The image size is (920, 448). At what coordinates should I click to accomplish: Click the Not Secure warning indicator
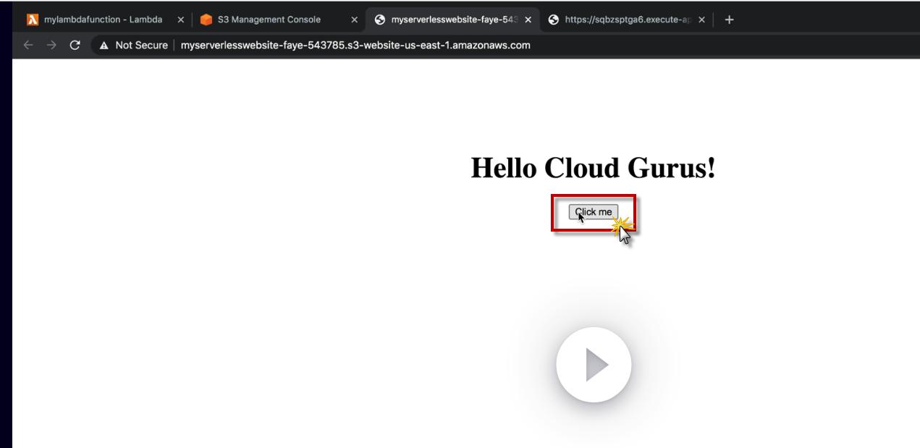click(133, 45)
